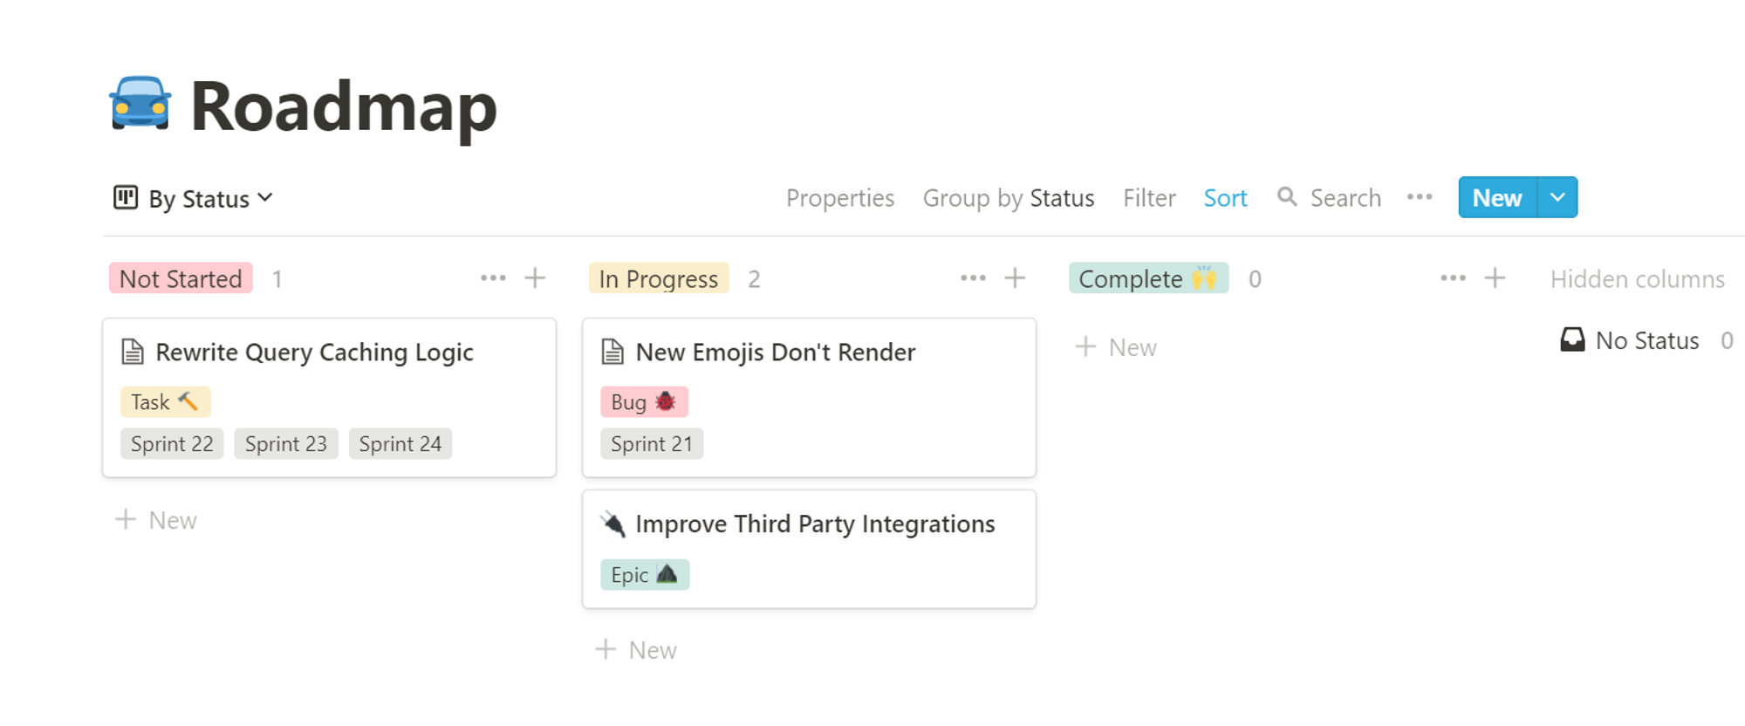Click the Search magnifier icon
Viewport: 1745px width, 726px height.
[x=1287, y=197]
